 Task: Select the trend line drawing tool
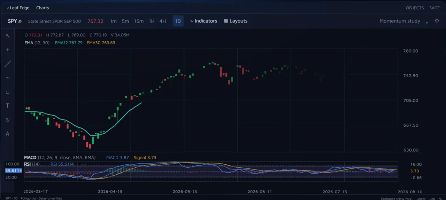tap(8, 64)
